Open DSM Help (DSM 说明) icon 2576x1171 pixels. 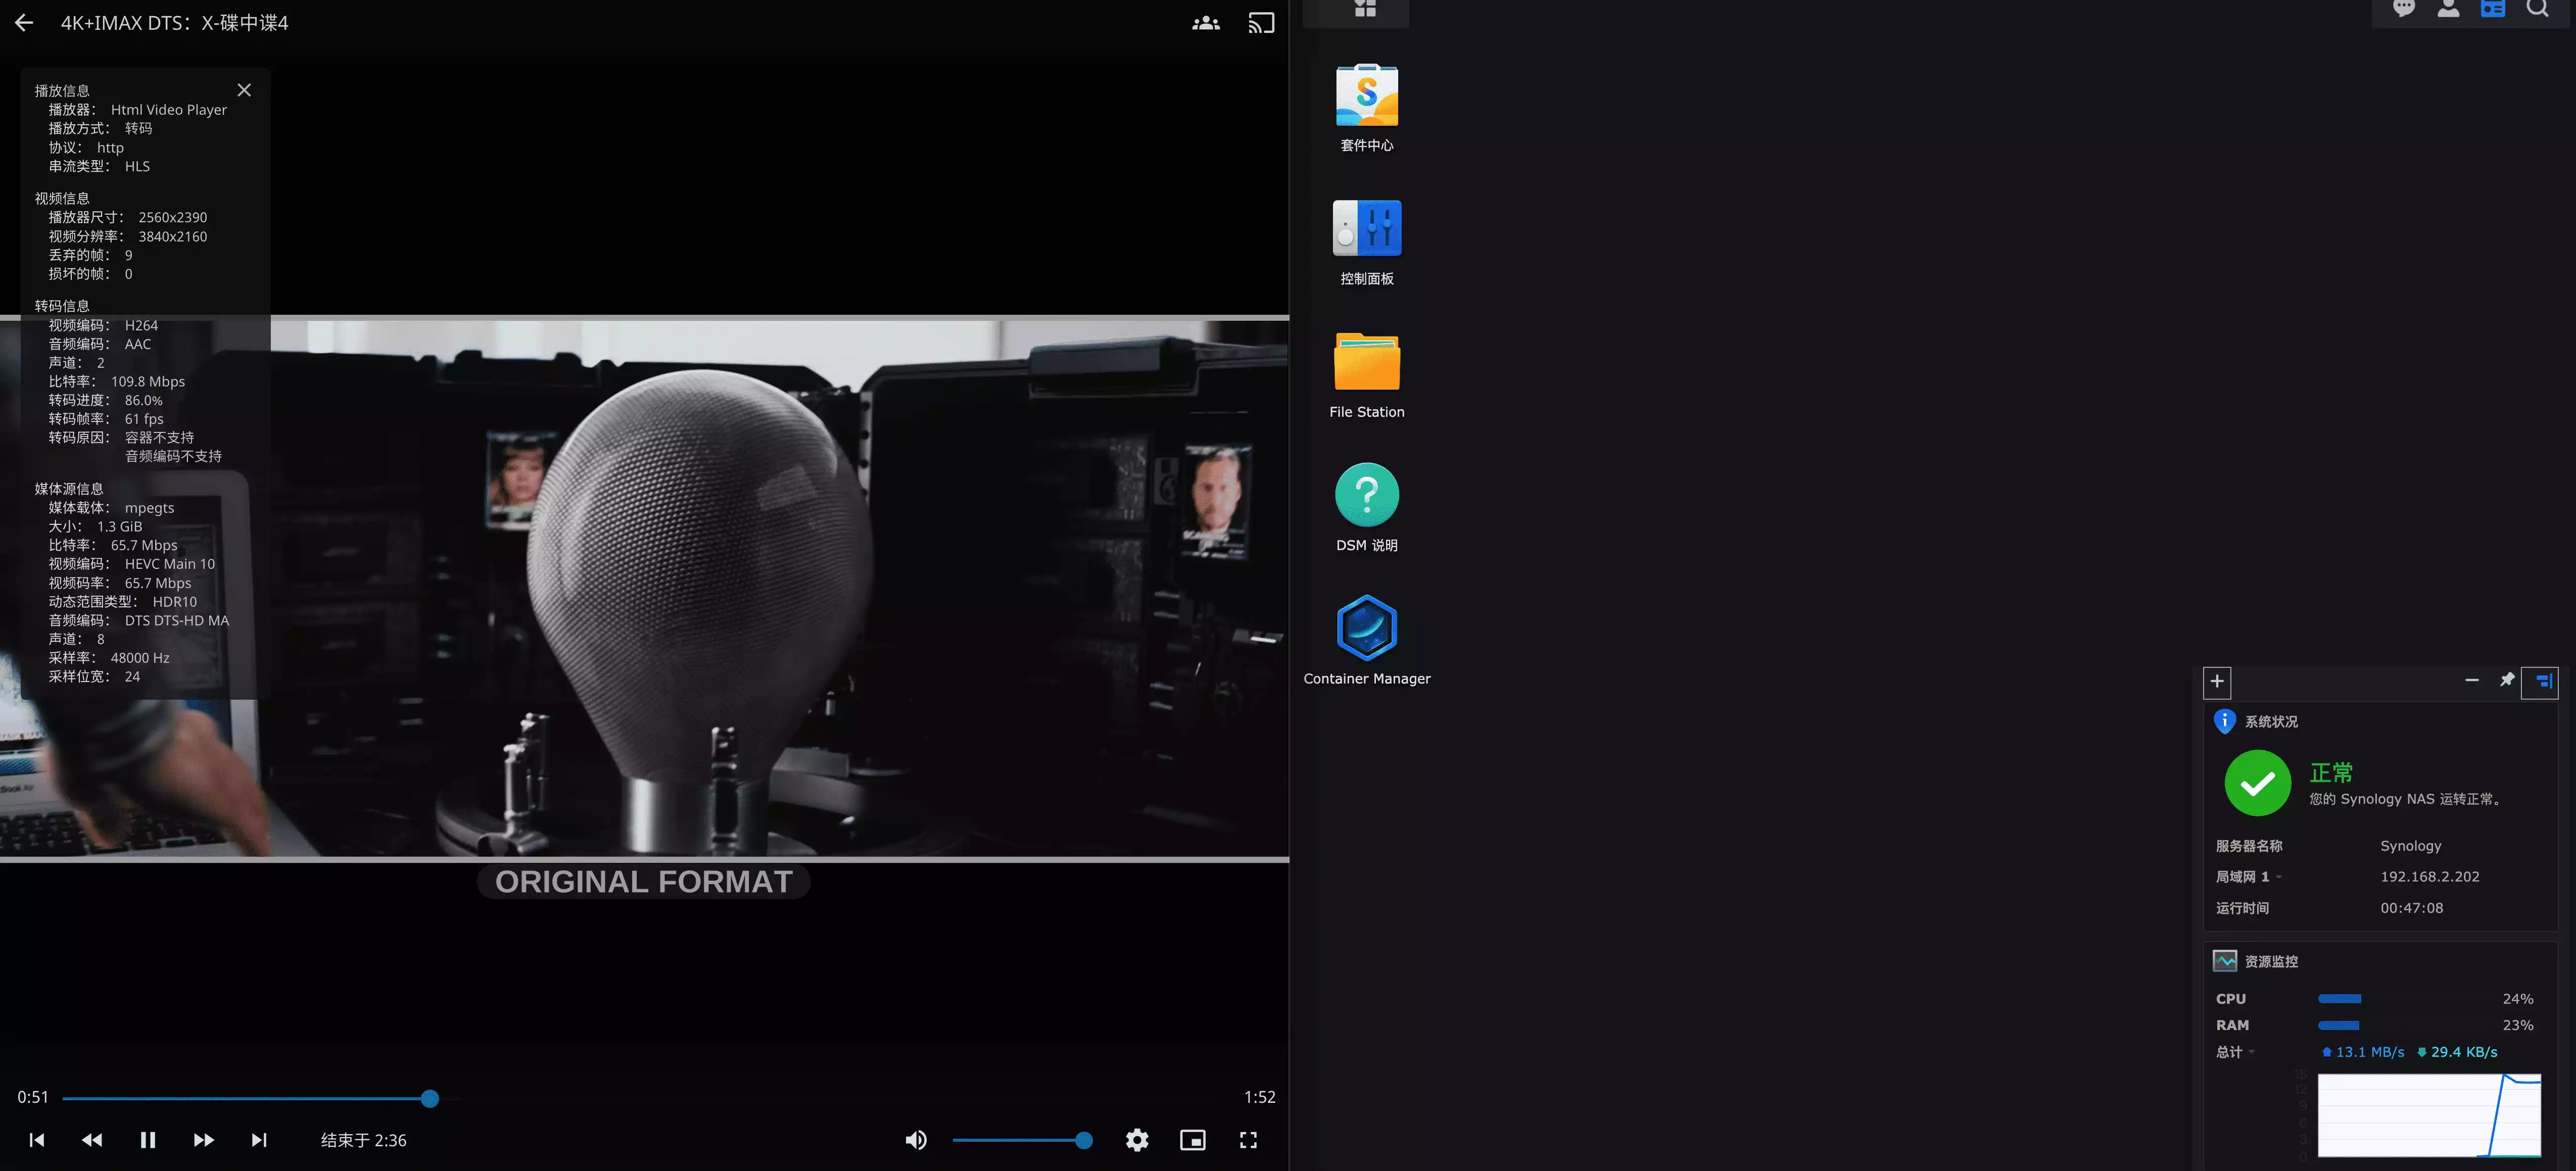(1366, 495)
